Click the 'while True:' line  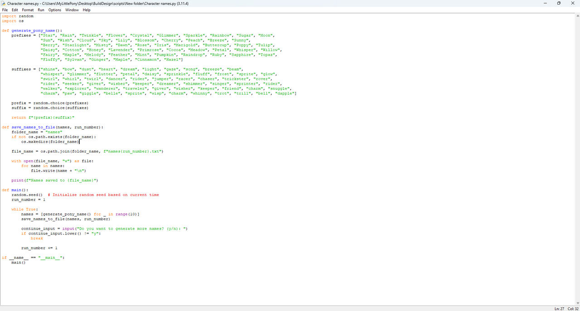coord(25,209)
